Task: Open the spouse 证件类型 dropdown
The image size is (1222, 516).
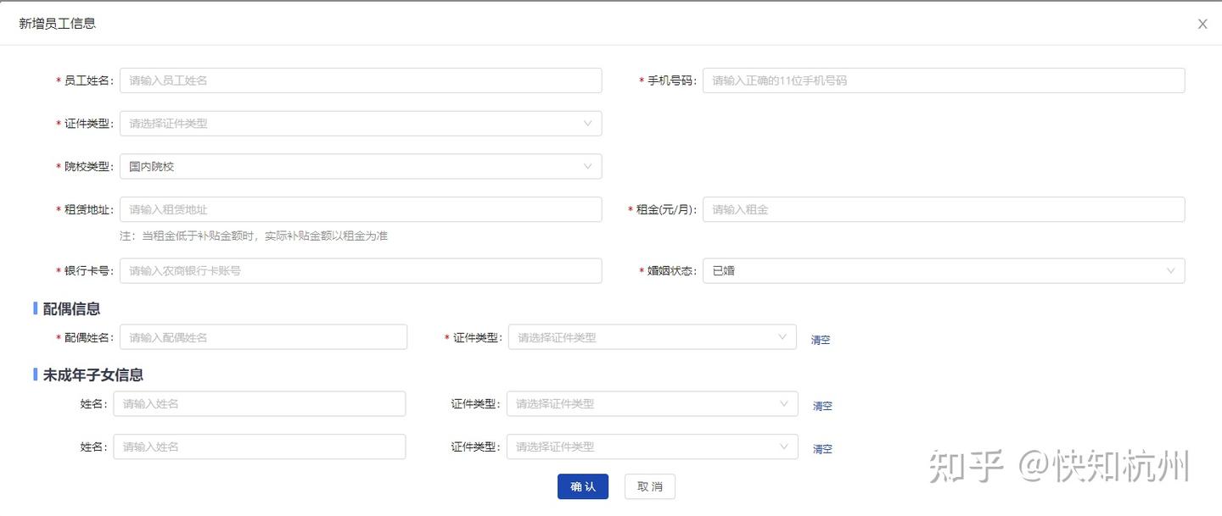Action: 652,337
